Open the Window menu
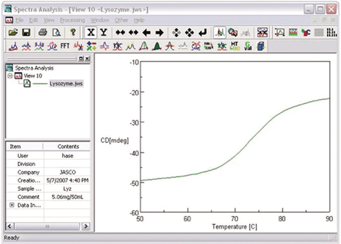 tap(100, 20)
